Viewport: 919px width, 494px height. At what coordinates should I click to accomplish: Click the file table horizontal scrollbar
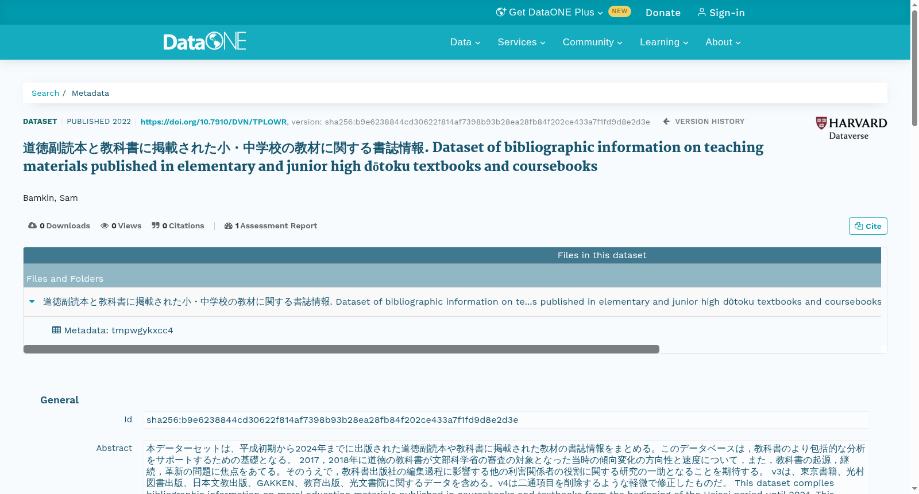click(341, 349)
